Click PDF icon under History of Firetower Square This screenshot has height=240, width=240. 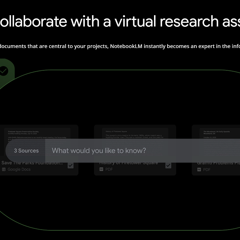101,169
